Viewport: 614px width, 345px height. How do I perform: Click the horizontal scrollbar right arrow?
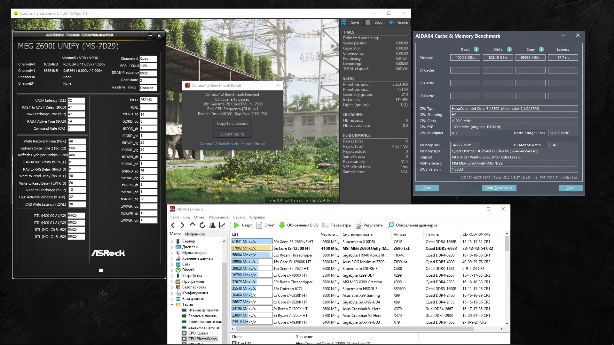coord(501,329)
